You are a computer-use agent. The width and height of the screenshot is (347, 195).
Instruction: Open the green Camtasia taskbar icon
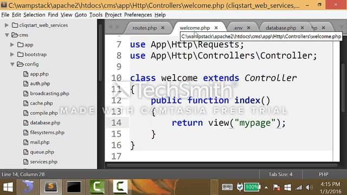tap(97, 187)
